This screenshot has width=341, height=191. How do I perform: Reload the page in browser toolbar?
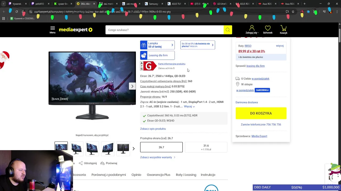coord(17,12)
